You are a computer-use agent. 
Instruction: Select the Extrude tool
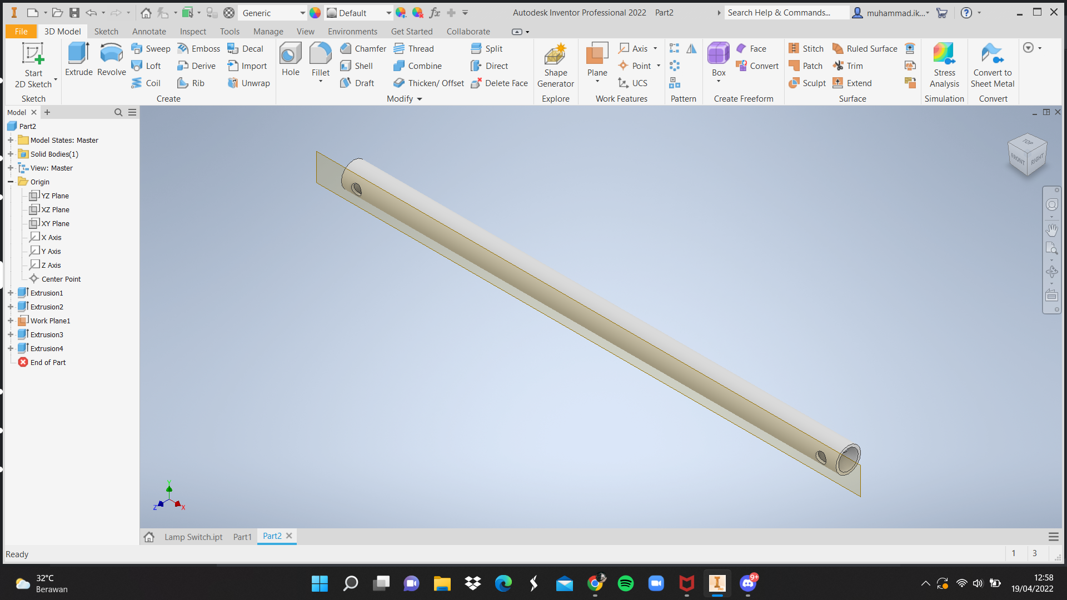coord(78,59)
